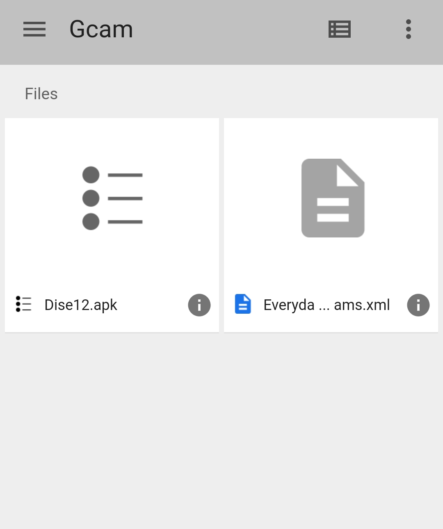The width and height of the screenshot is (443, 529).
Task: Show info for Dise12.apk
Action: coord(199,305)
